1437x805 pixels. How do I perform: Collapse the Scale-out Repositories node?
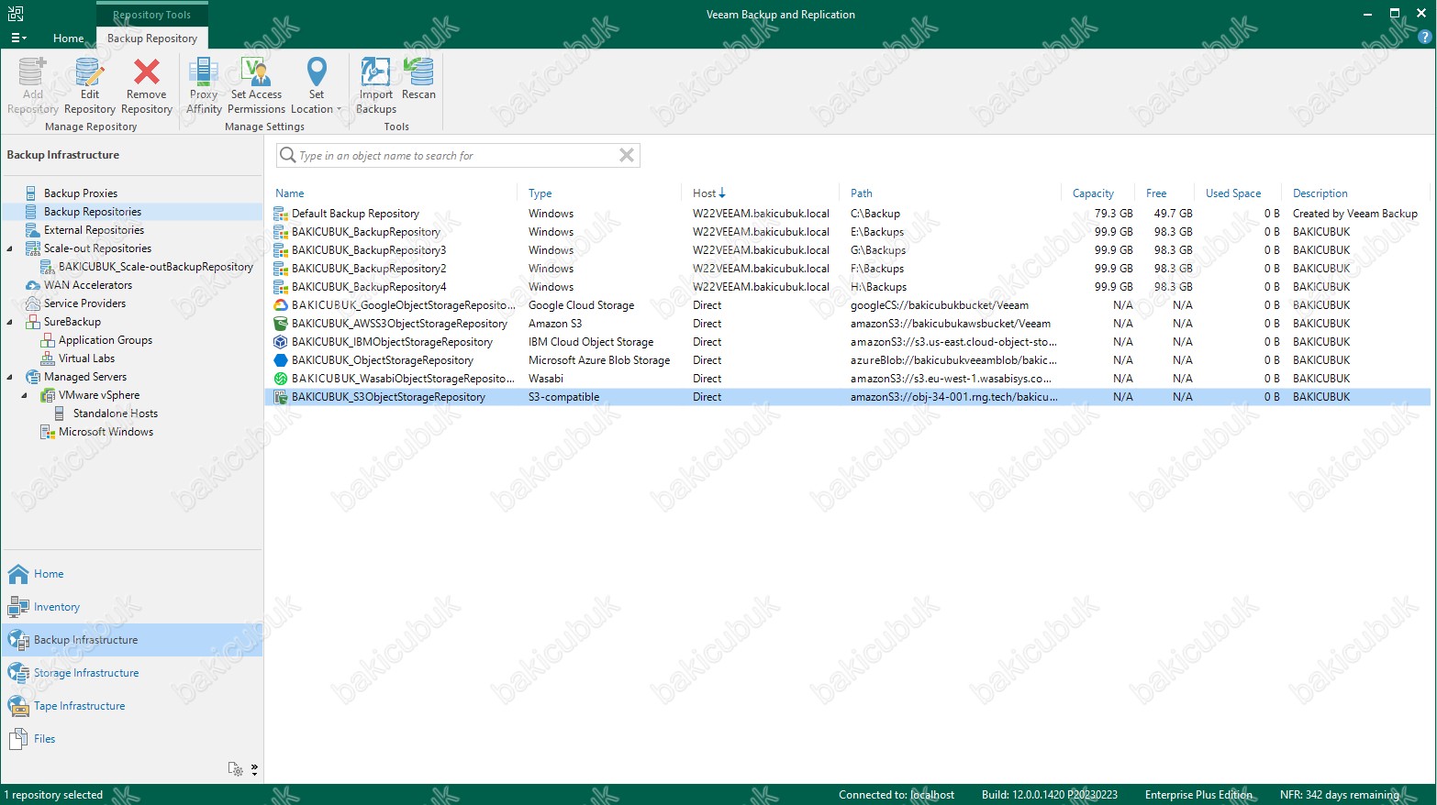tap(10, 248)
